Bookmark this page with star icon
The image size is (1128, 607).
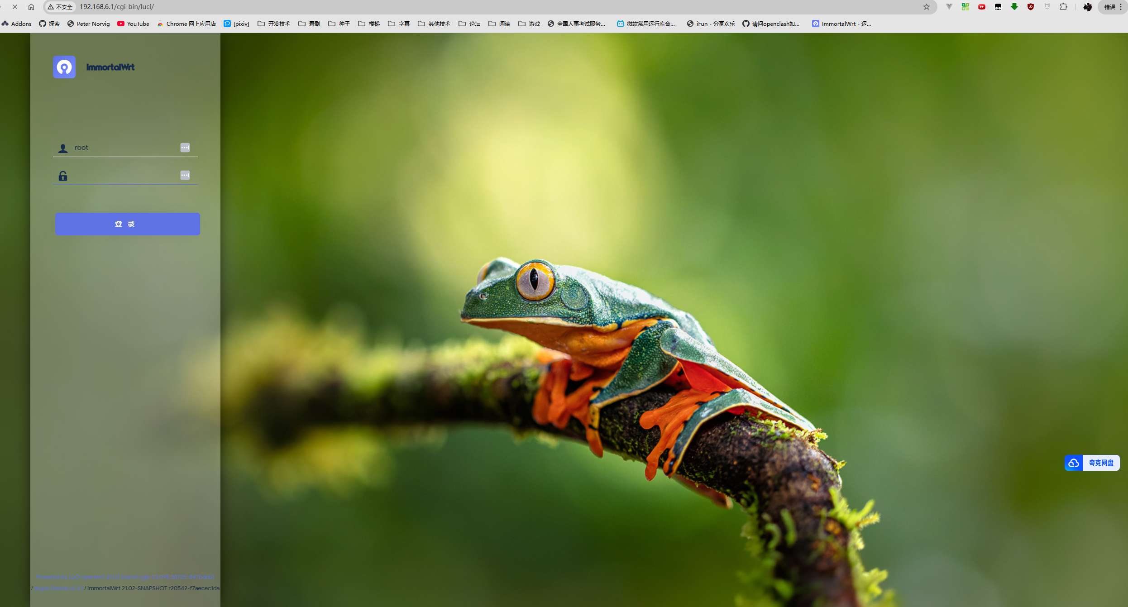[926, 7]
